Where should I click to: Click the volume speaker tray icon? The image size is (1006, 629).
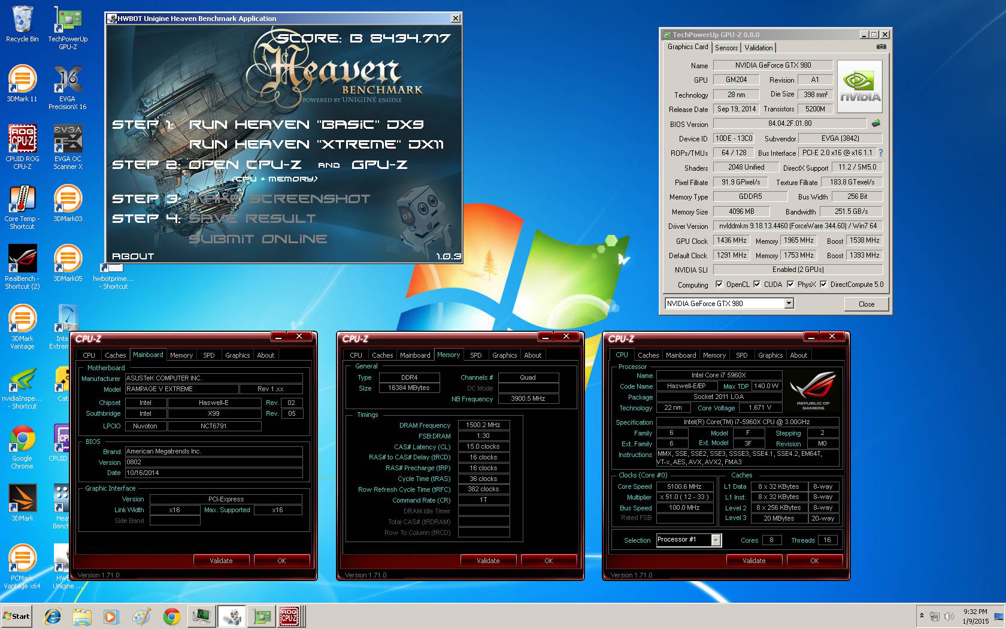(949, 616)
